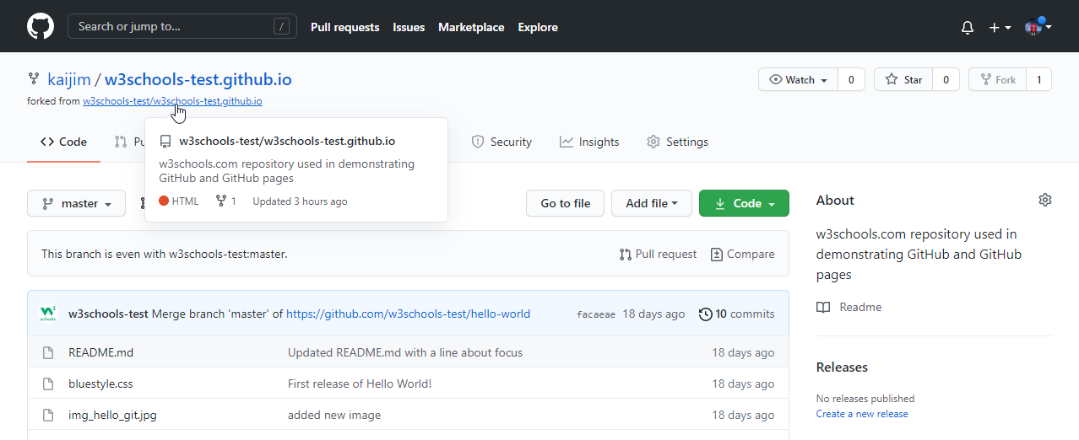The image size is (1079, 440).
Task: View stargazers count next to Star
Action: [946, 80]
